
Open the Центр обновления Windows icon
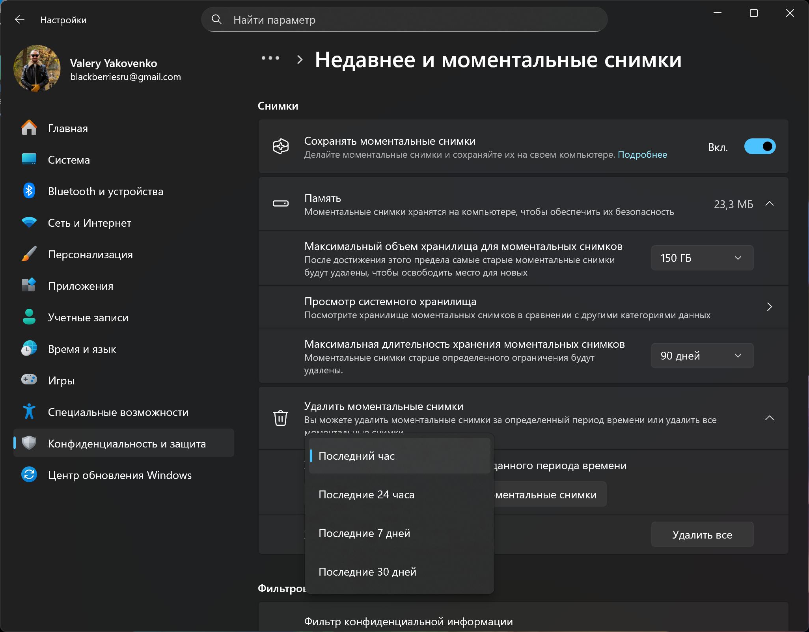pos(29,475)
